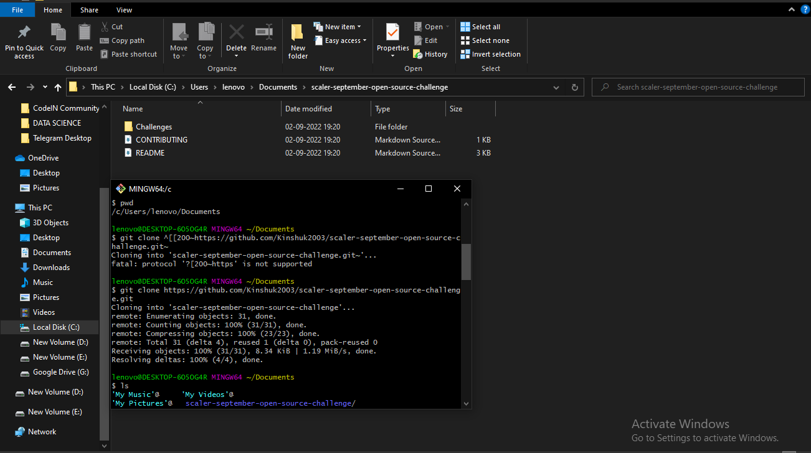
Task: Switch to the Share tab
Action: (x=89, y=9)
